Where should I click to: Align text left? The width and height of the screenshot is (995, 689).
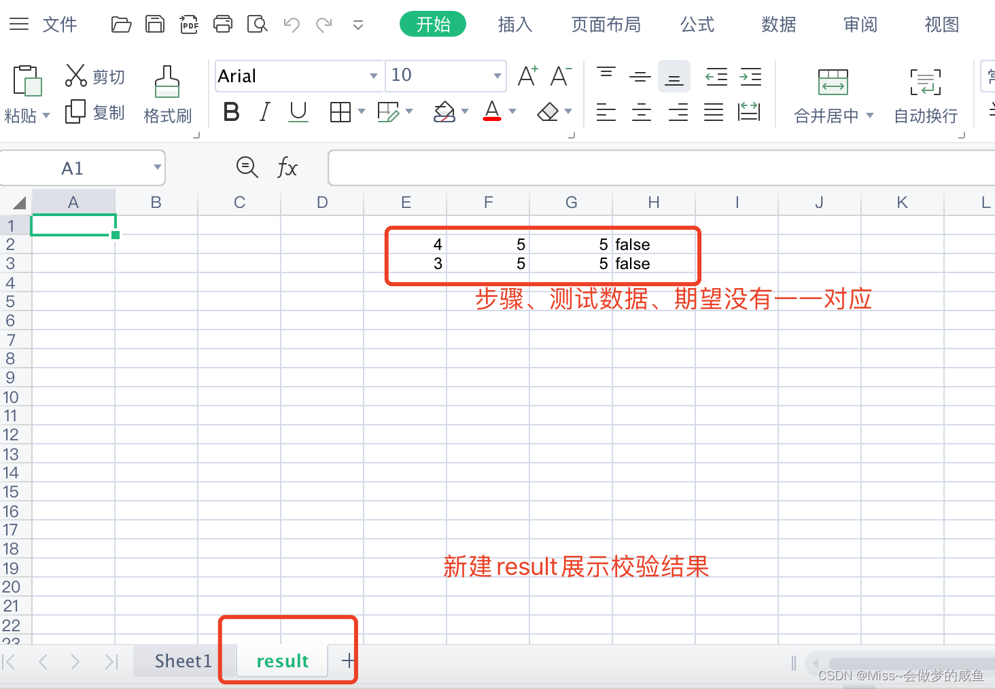[606, 111]
